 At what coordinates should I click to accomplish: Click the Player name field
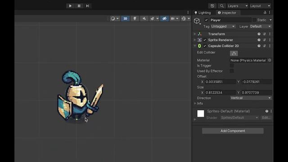point(230,20)
